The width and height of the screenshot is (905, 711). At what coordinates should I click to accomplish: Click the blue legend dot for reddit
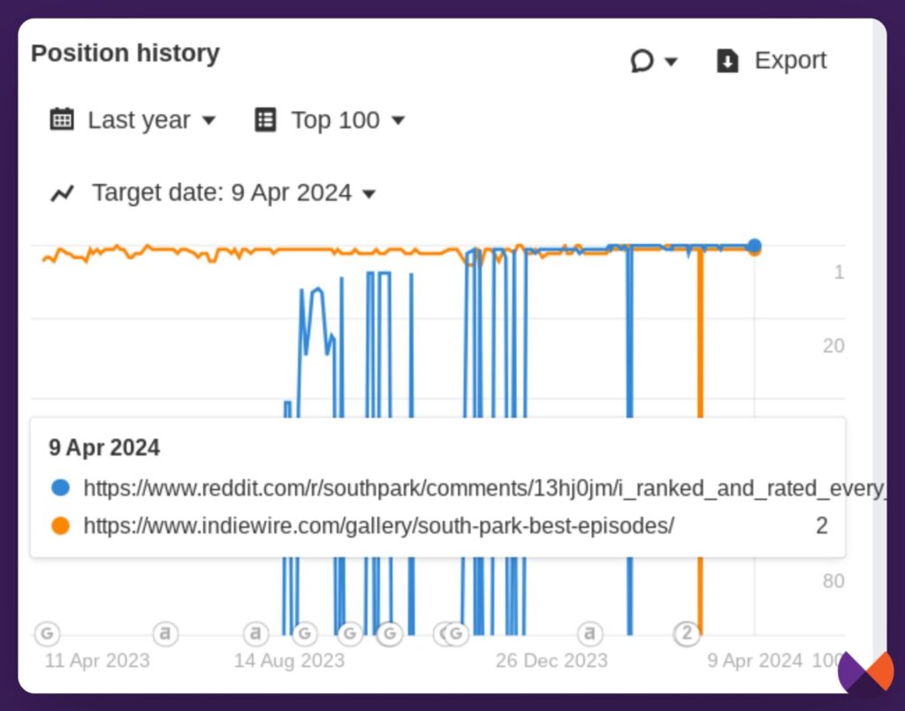61,488
